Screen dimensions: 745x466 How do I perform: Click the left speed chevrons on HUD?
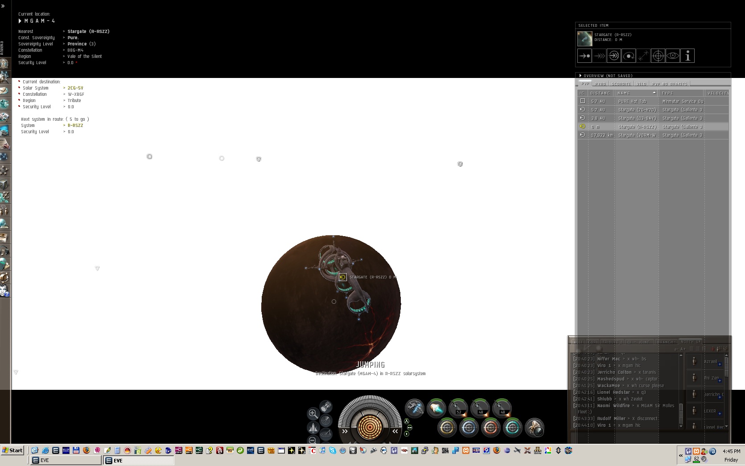pyautogui.click(x=345, y=431)
